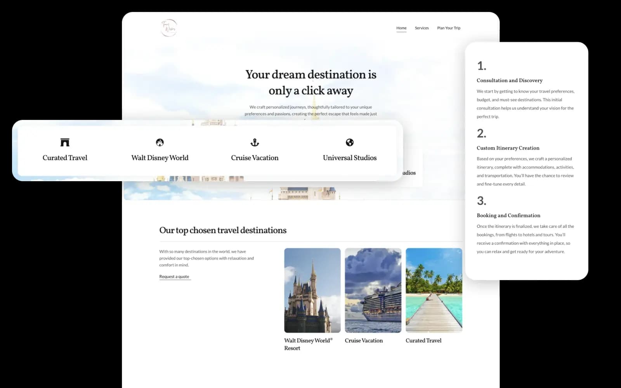The width and height of the screenshot is (621, 388).
Task: Select the Walt Disney World label in overlay
Action: pyautogui.click(x=160, y=158)
